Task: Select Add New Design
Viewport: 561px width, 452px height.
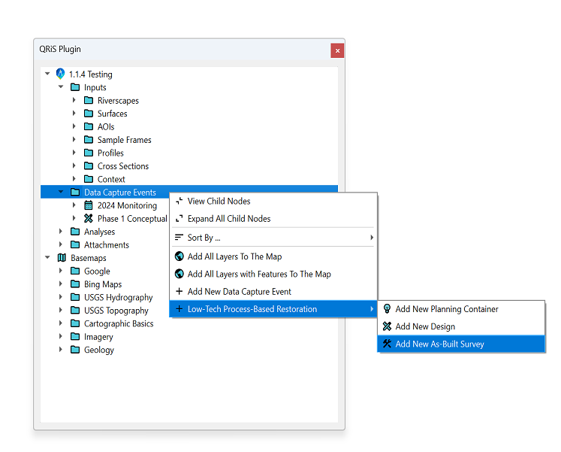Action: tap(461, 326)
